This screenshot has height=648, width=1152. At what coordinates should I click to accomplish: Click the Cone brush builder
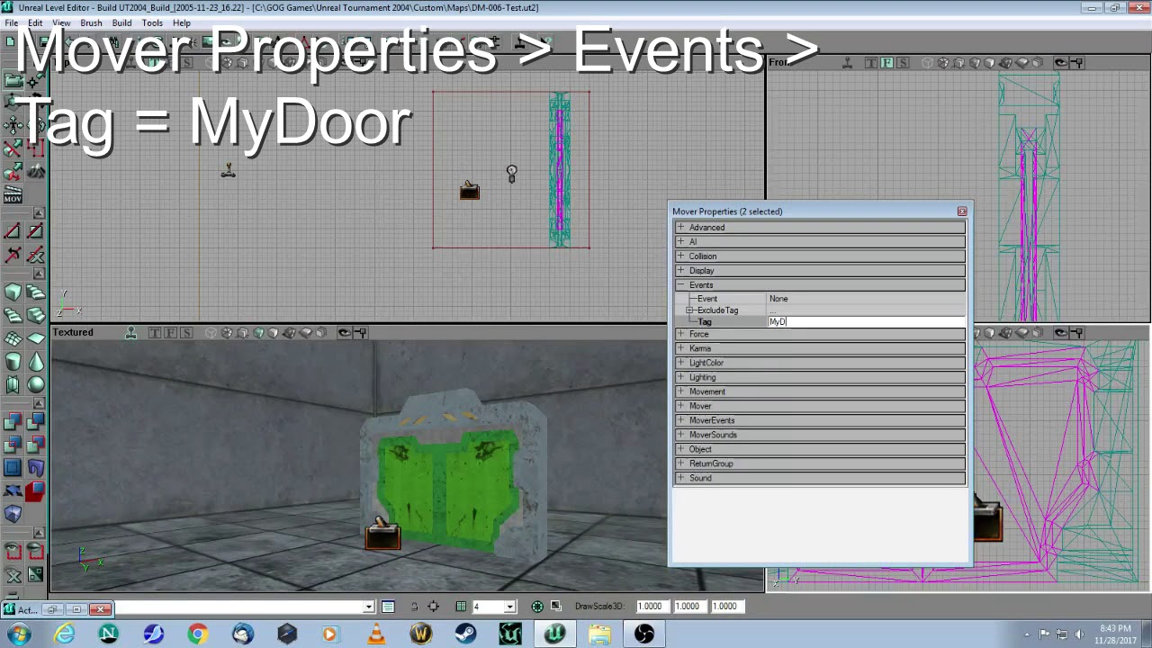coord(36,361)
